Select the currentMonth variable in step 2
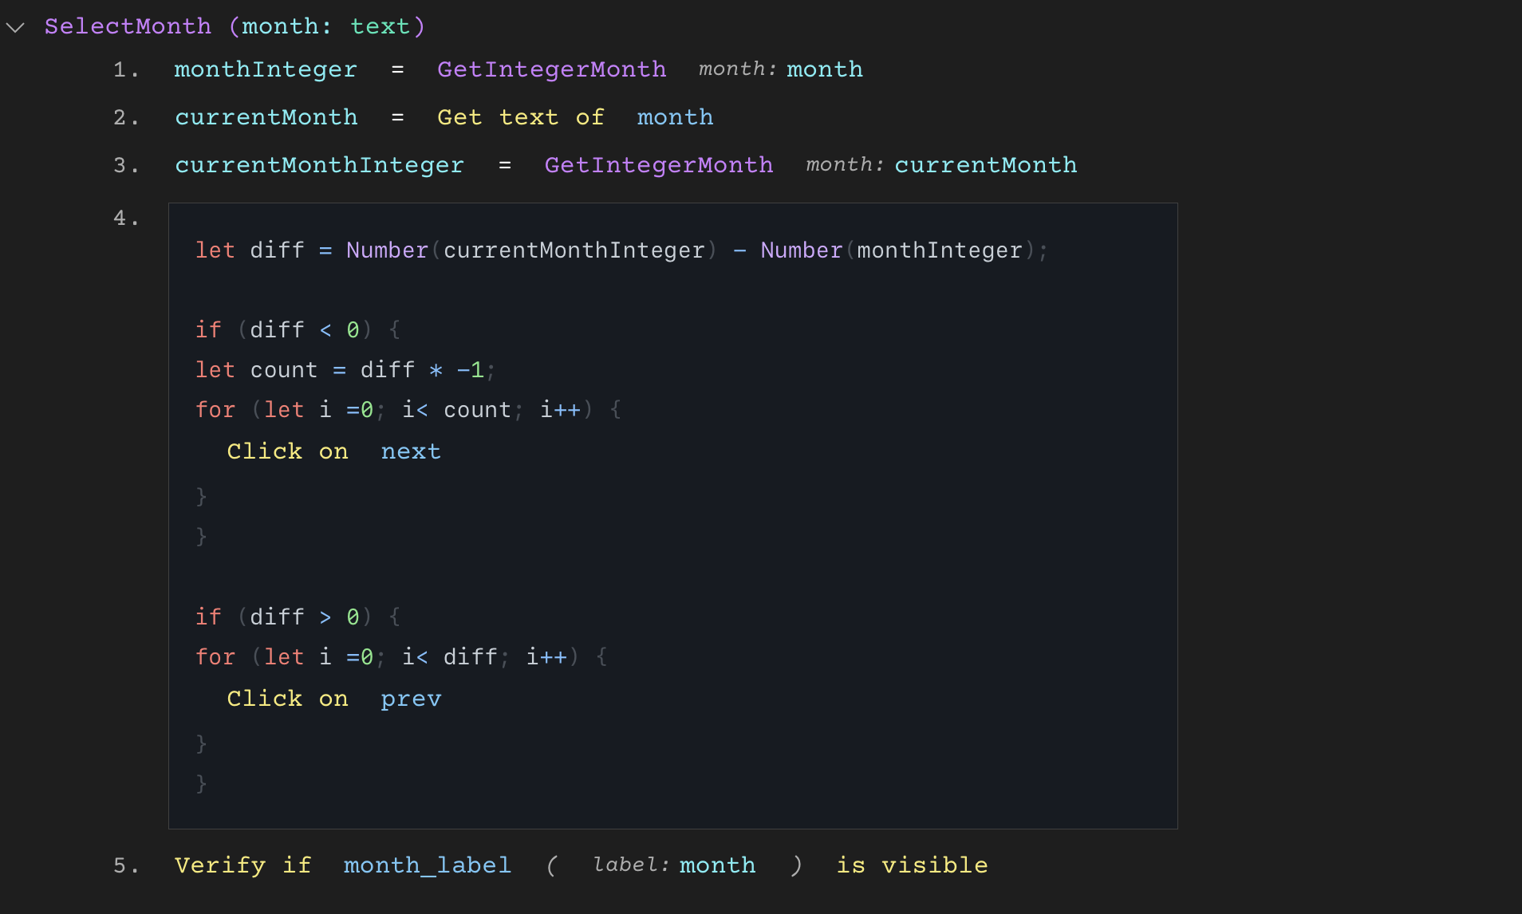This screenshot has width=1522, height=914. [266, 118]
